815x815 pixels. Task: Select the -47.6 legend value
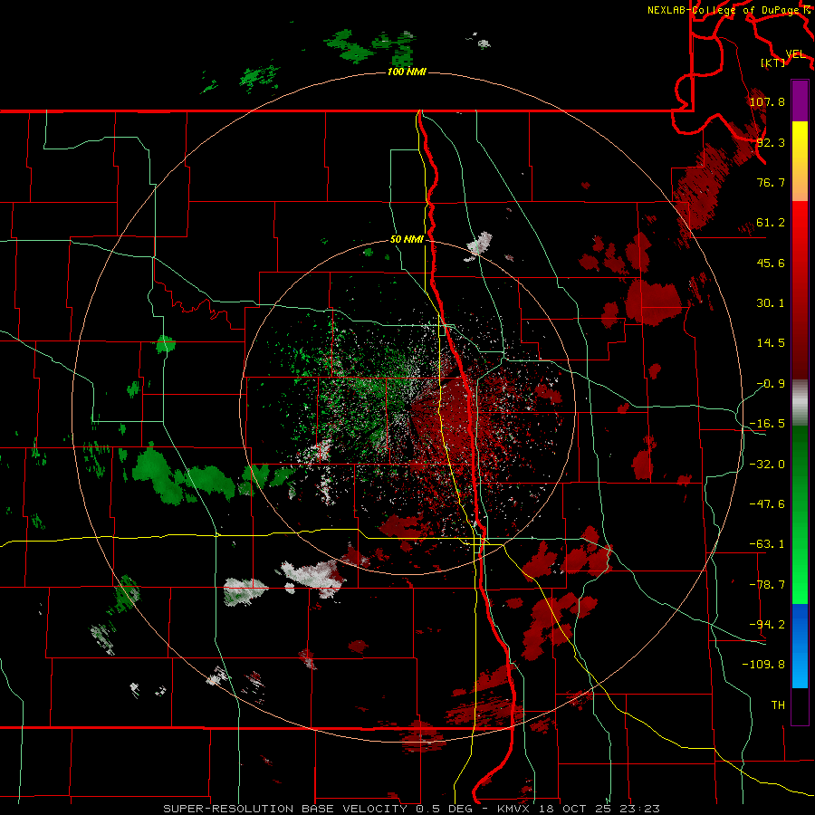tap(767, 504)
